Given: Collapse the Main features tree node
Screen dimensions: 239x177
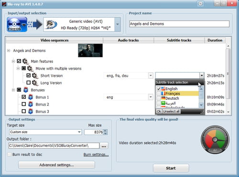Looking at the screenshot, I should 13,61.
